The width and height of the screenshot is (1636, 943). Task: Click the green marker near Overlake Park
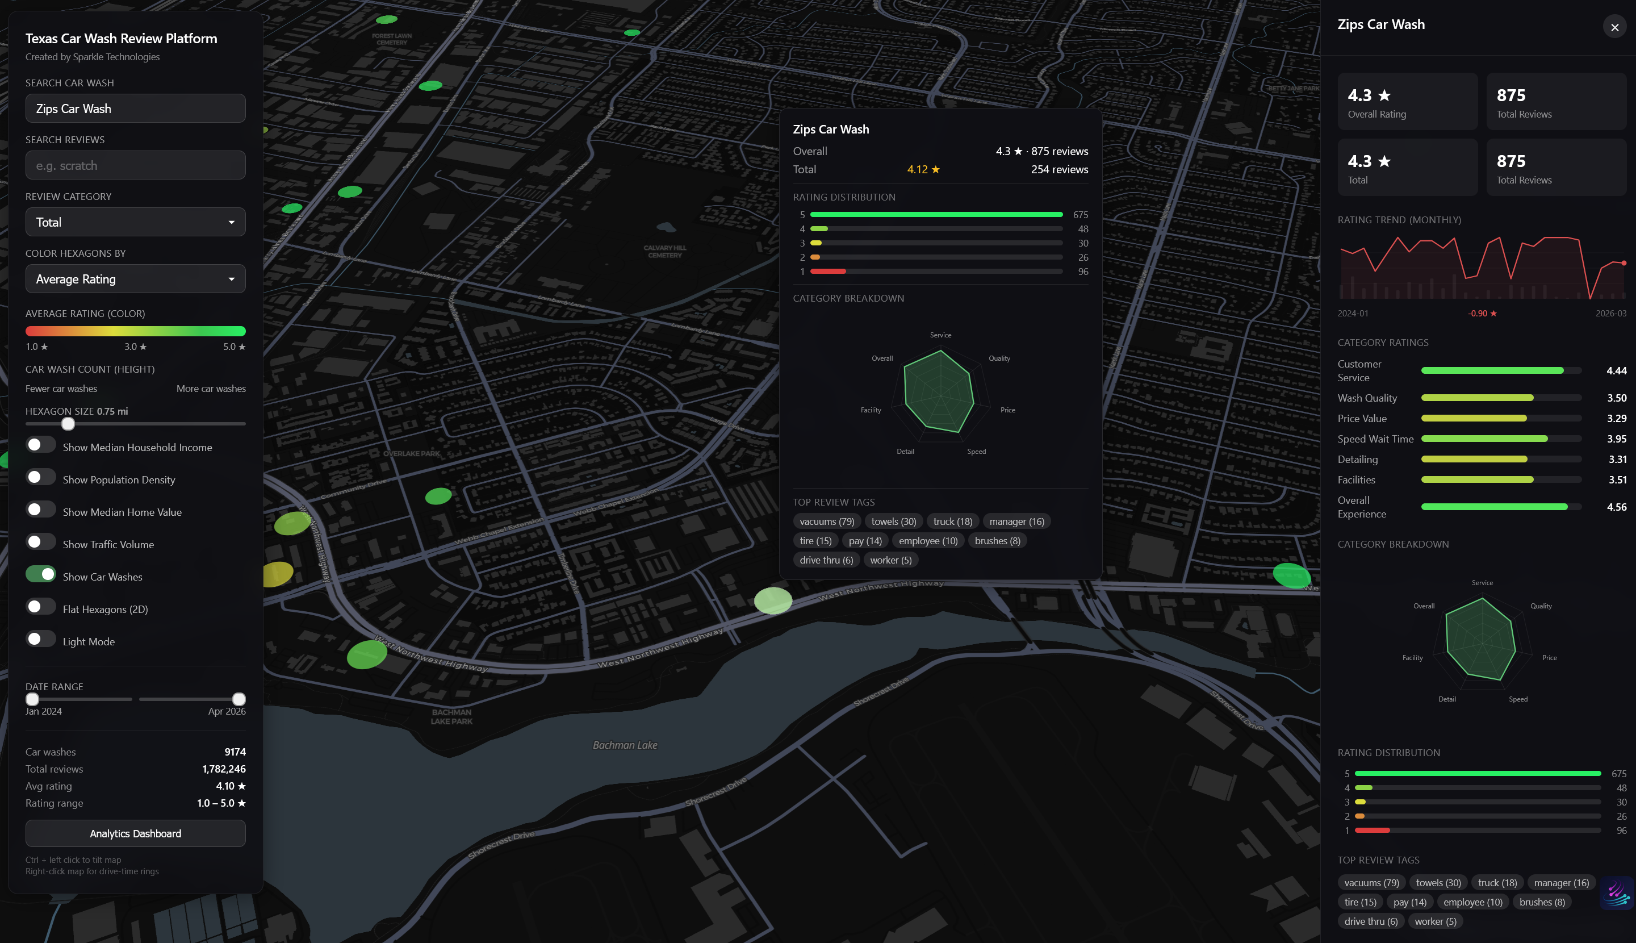pyautogui.click(x=438, y=496)
